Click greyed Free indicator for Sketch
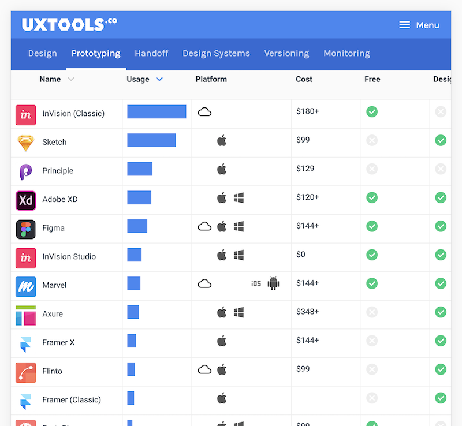Screen dimensions: 462x426 tap(372, 140)
